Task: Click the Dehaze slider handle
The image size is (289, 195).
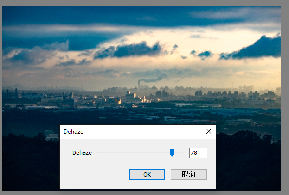Action: pos(172,152)
